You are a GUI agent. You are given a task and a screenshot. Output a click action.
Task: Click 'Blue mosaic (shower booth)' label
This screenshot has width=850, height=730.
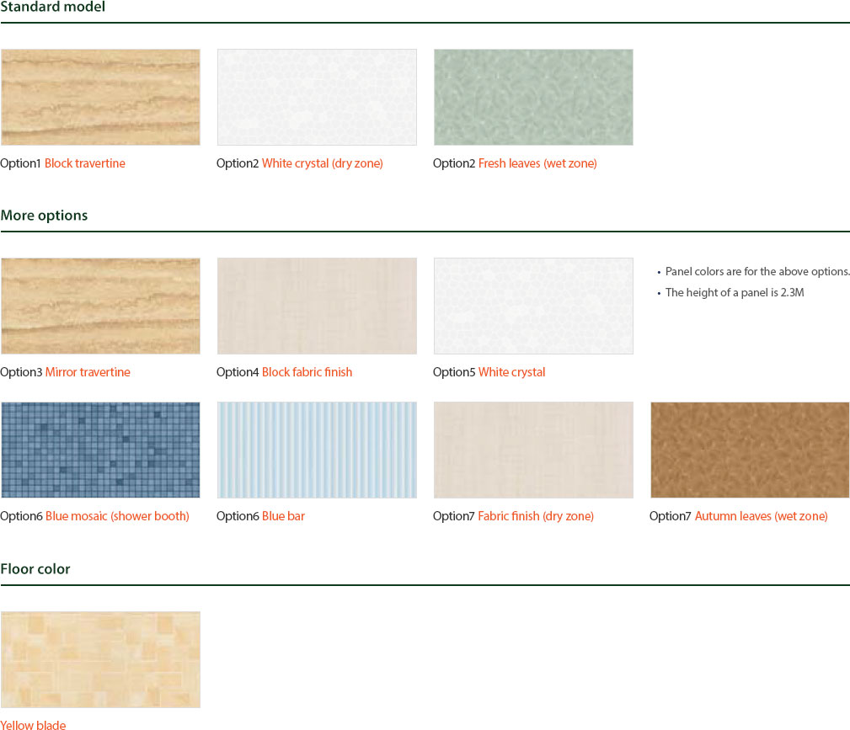click(x=117, y=516)
